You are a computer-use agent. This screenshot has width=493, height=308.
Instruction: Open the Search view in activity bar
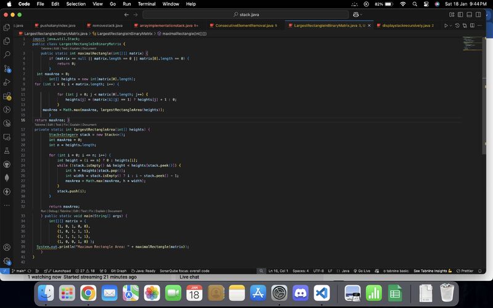7,55
